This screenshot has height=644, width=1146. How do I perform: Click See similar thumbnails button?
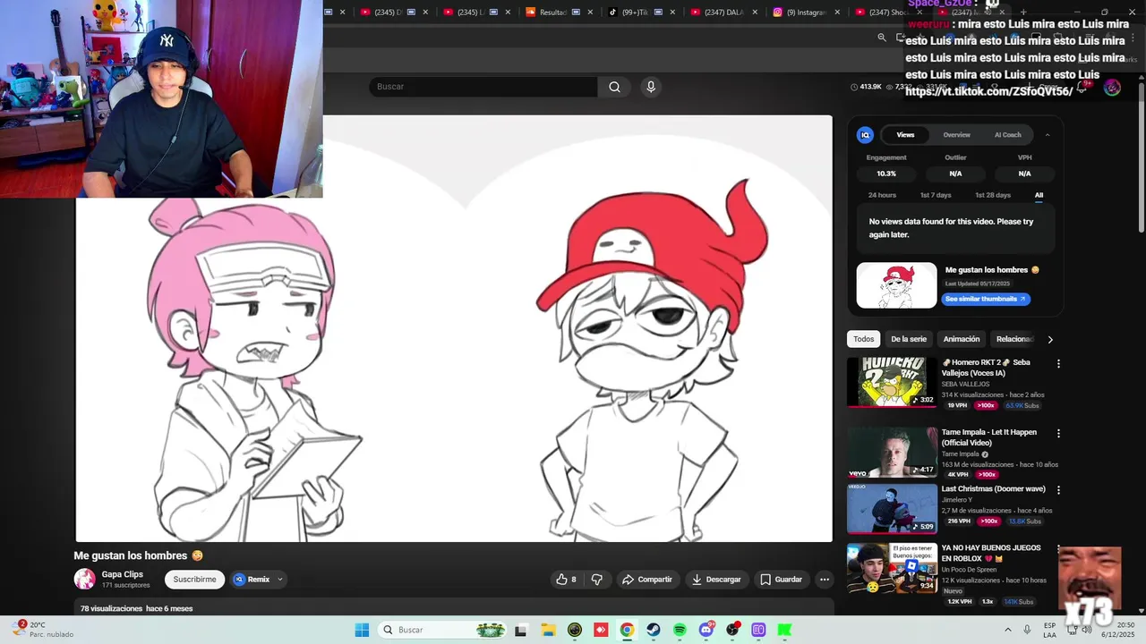click(x=986, y=299)
